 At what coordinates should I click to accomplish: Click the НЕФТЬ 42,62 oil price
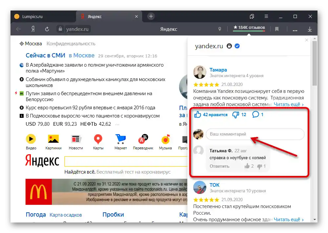pos(95,124)
